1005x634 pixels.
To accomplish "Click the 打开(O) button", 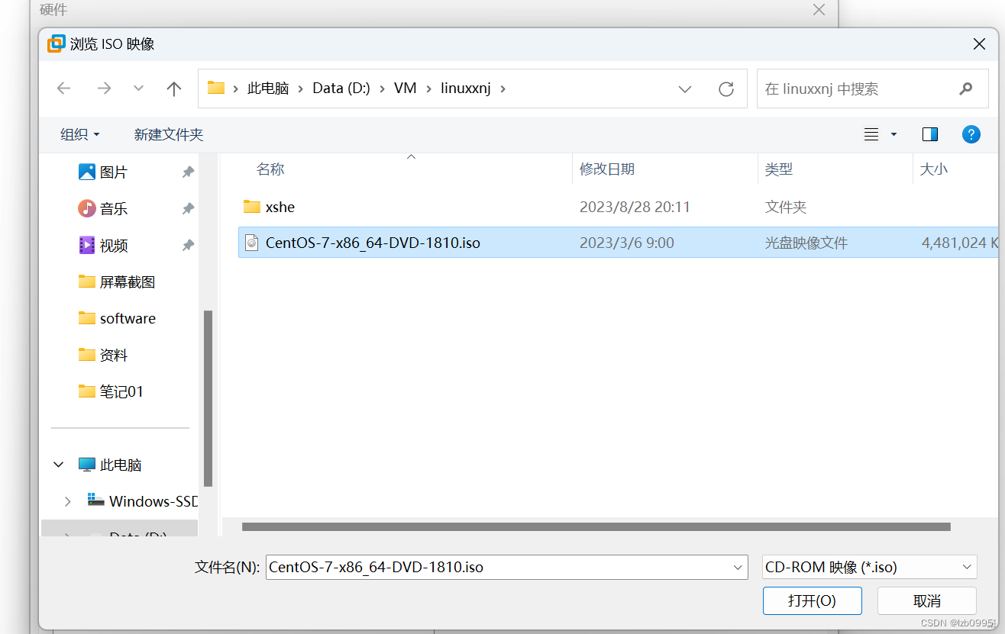I will (x=813, y=600).
